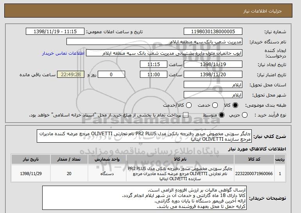Screen dimensions: 301x213
Task: Click the request creator name field
Action: click(x=164, y=53)
